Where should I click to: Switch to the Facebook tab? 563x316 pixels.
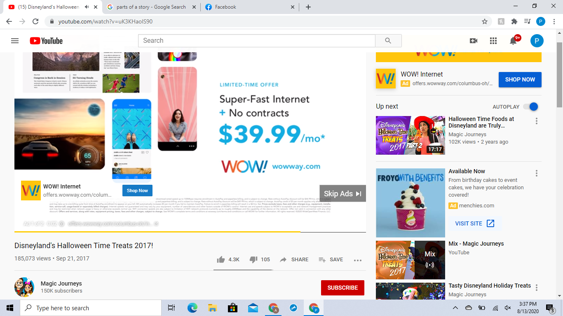coord(250,7)
